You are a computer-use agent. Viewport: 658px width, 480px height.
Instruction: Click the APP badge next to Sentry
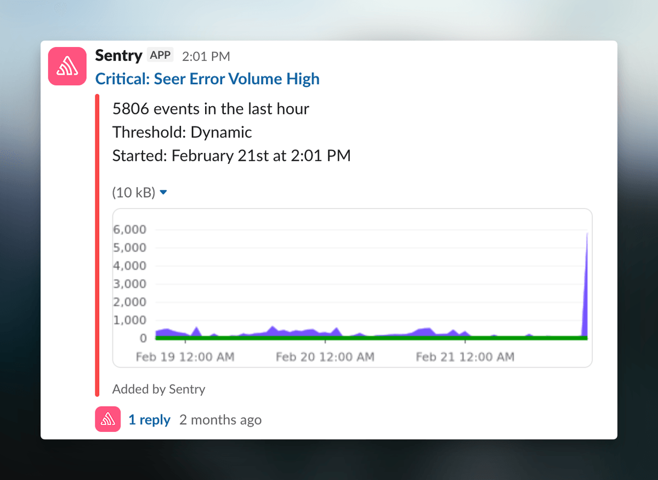[x=160, y=55]
